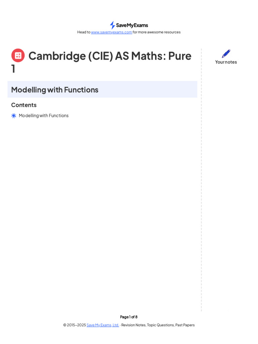Click the red calculator subject icon
Screen dimensions: 258x344
click(x=18, y=55)
